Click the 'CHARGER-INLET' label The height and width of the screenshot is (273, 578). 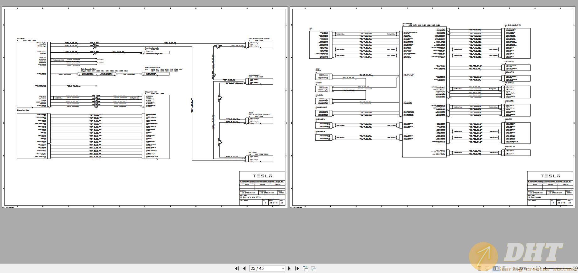coord(321,107)
